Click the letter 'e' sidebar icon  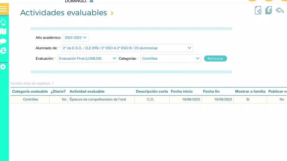point(3,51)
